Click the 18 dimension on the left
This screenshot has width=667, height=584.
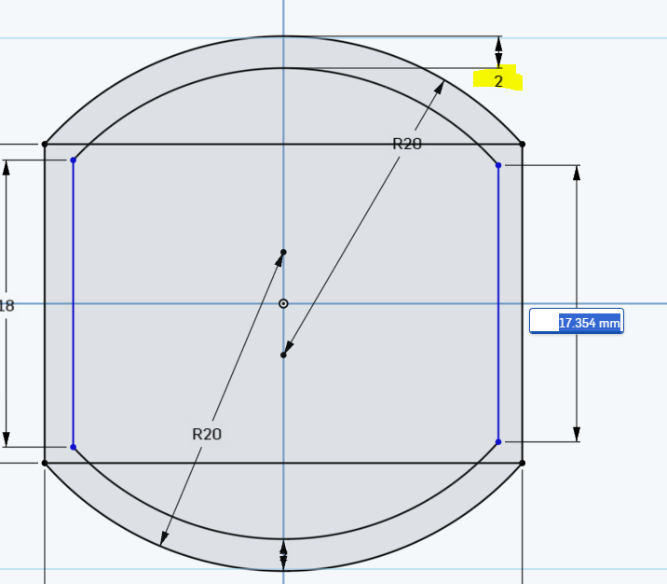pos(7,305)
